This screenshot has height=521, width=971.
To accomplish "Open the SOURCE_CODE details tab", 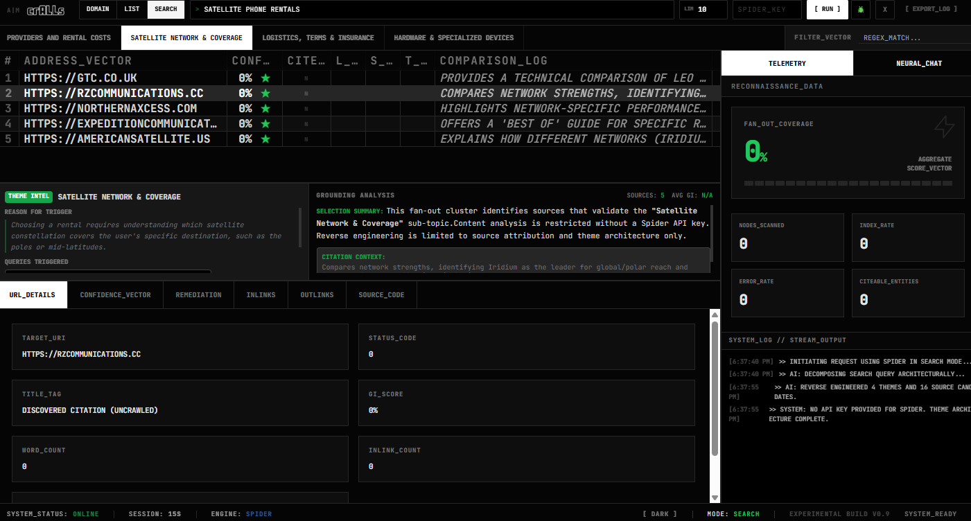I will 381,295.
